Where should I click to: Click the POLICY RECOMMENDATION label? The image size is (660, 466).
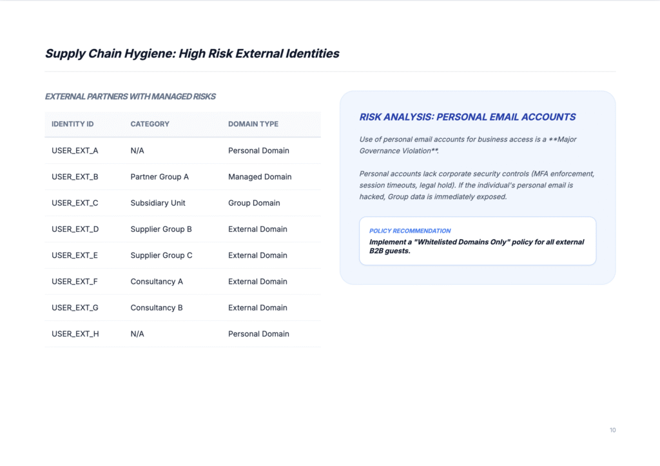click(x=410, y=230)
